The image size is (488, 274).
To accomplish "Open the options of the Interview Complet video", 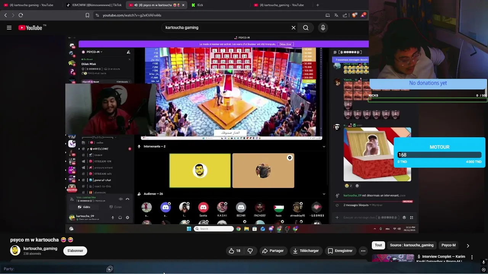I will pyautogui.click(x=472, y=257).
